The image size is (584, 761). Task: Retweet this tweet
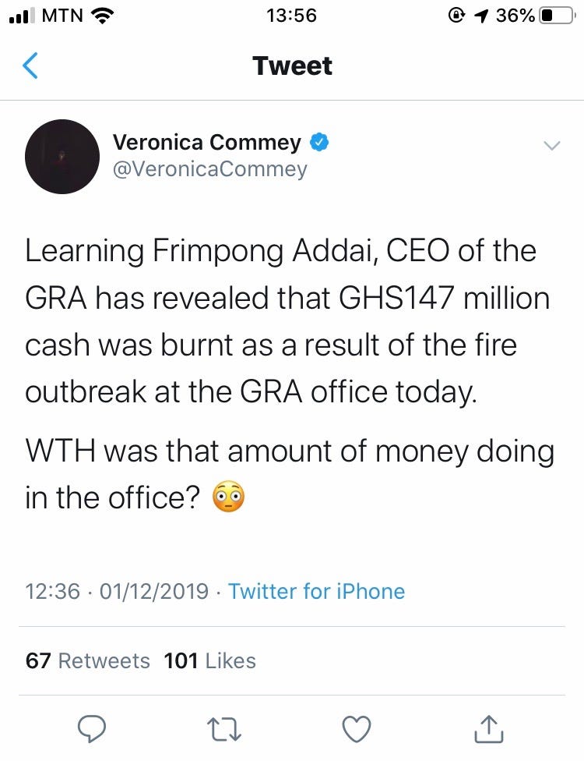point(226,729)
